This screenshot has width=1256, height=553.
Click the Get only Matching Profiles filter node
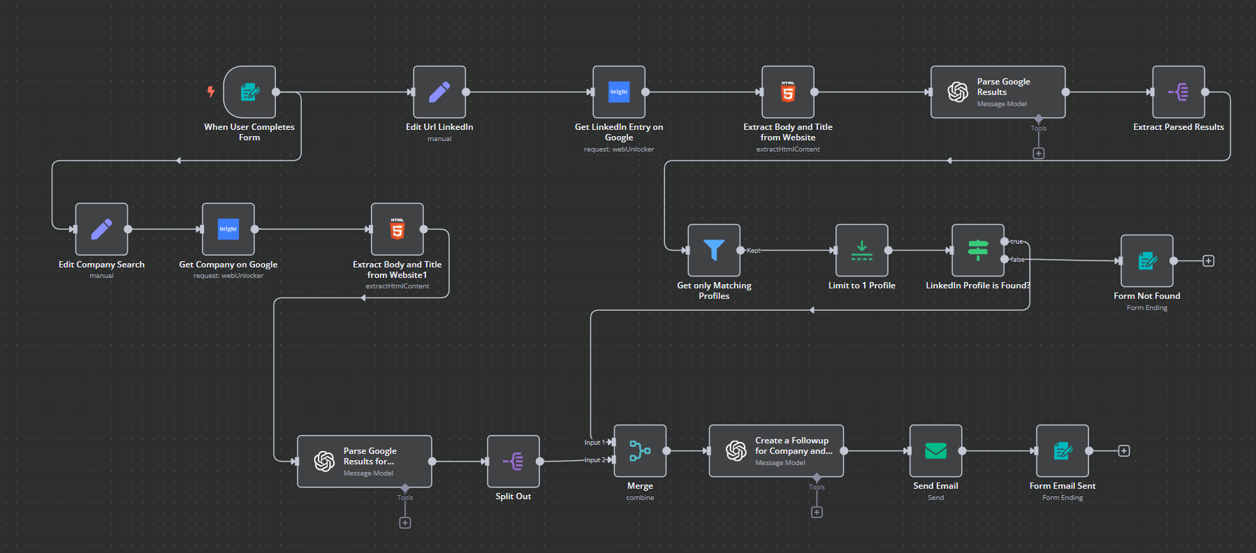(713, 250)
